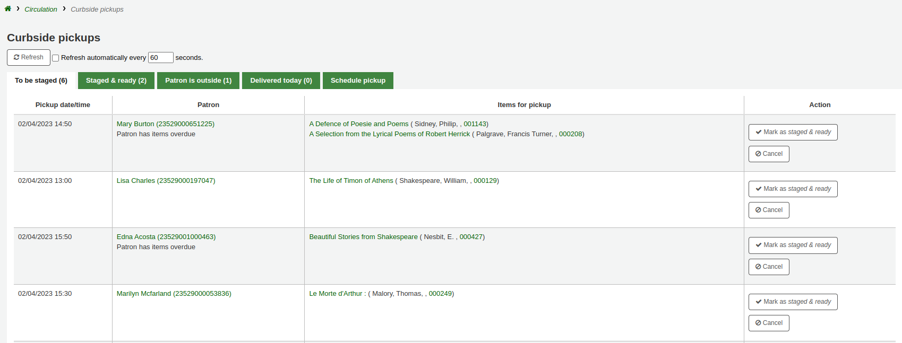902x343 pixels.
Task: Cancel Lisa Charles curbside pickup
Action: (769, 210)
